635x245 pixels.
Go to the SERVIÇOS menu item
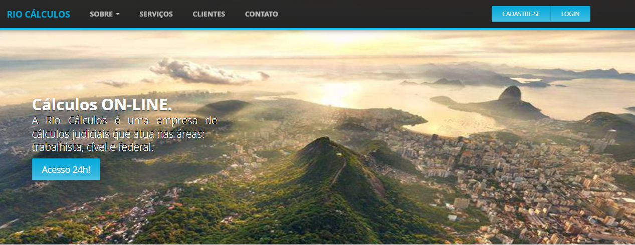[x=156, y=14]
